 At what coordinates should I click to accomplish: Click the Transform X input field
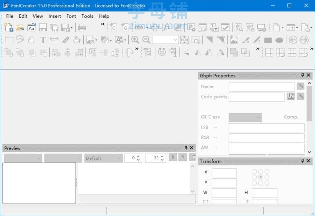tap(224, 173)
